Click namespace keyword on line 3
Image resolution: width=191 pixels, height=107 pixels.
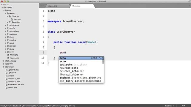(x=54, y=21)
